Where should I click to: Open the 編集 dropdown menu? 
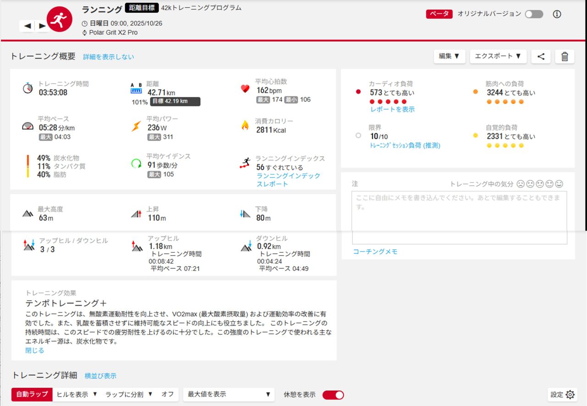449,56
